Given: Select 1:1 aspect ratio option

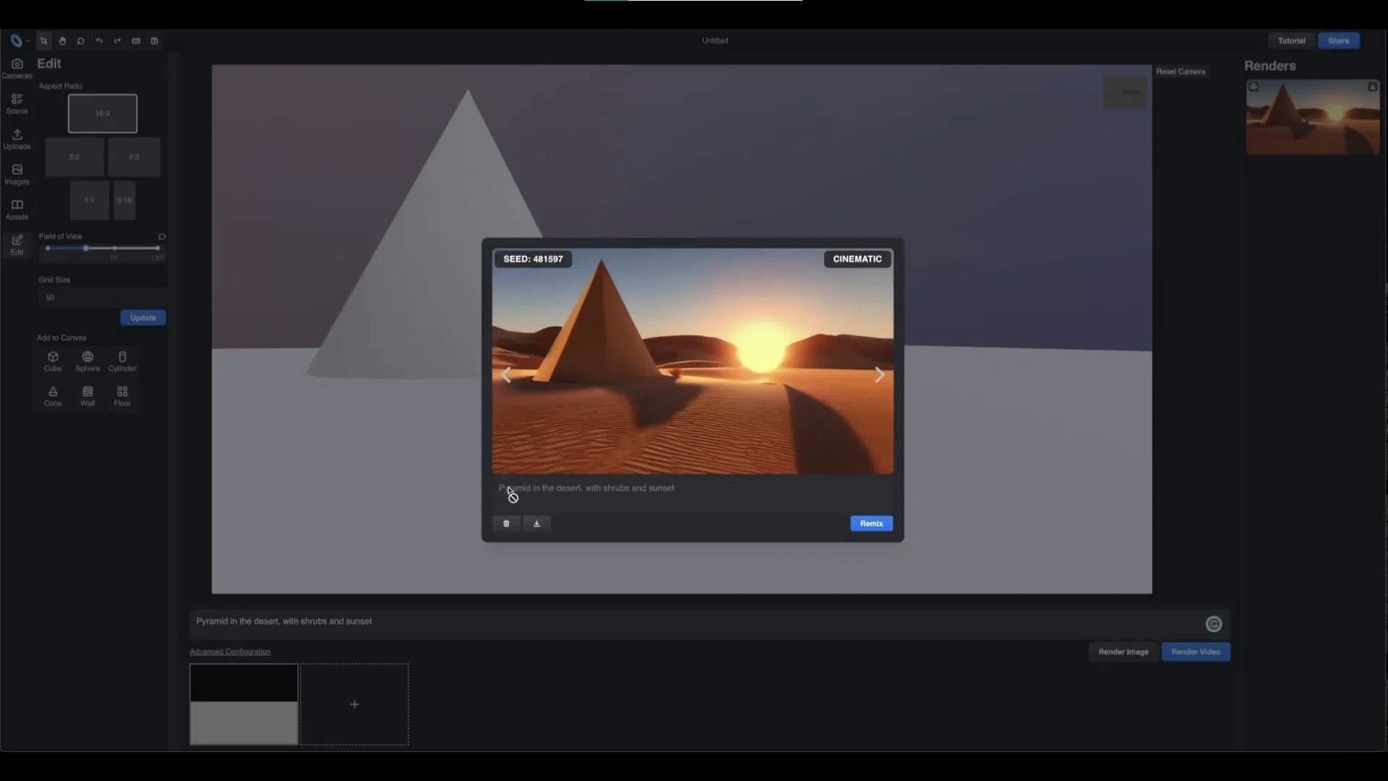Looking at the screenshot, I should (x=89, y=200).
